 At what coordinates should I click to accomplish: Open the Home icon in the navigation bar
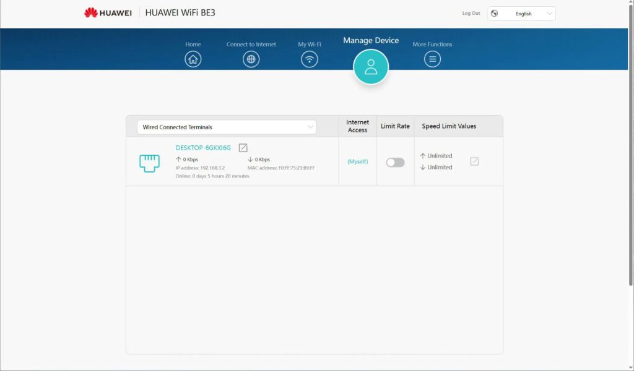(x=193, y=59)
